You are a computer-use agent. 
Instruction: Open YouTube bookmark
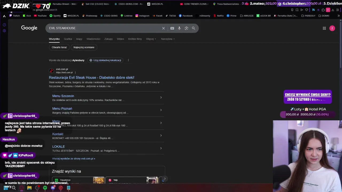(40, 16)
